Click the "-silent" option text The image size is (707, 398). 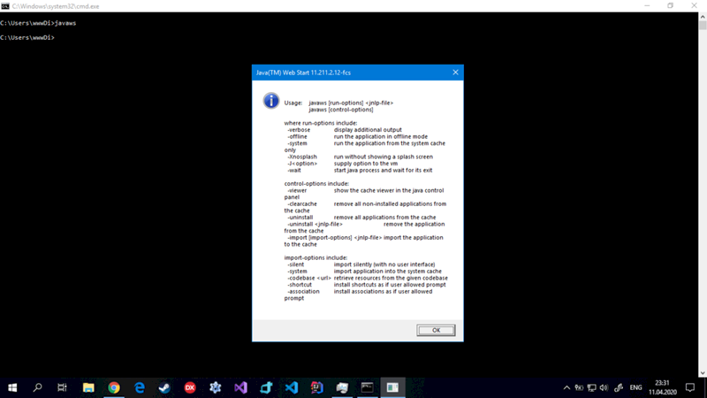[296, 264]
